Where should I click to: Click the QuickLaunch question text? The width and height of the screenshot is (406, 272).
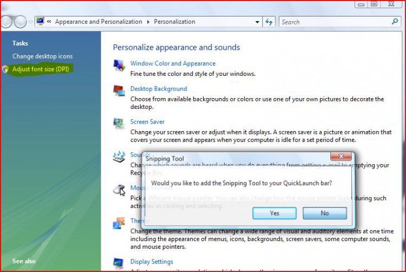(x=241, y=183)
